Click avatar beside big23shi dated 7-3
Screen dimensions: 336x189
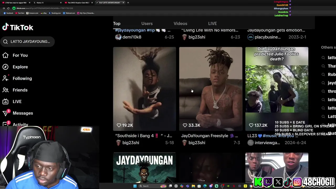click(x=185, y=143)
